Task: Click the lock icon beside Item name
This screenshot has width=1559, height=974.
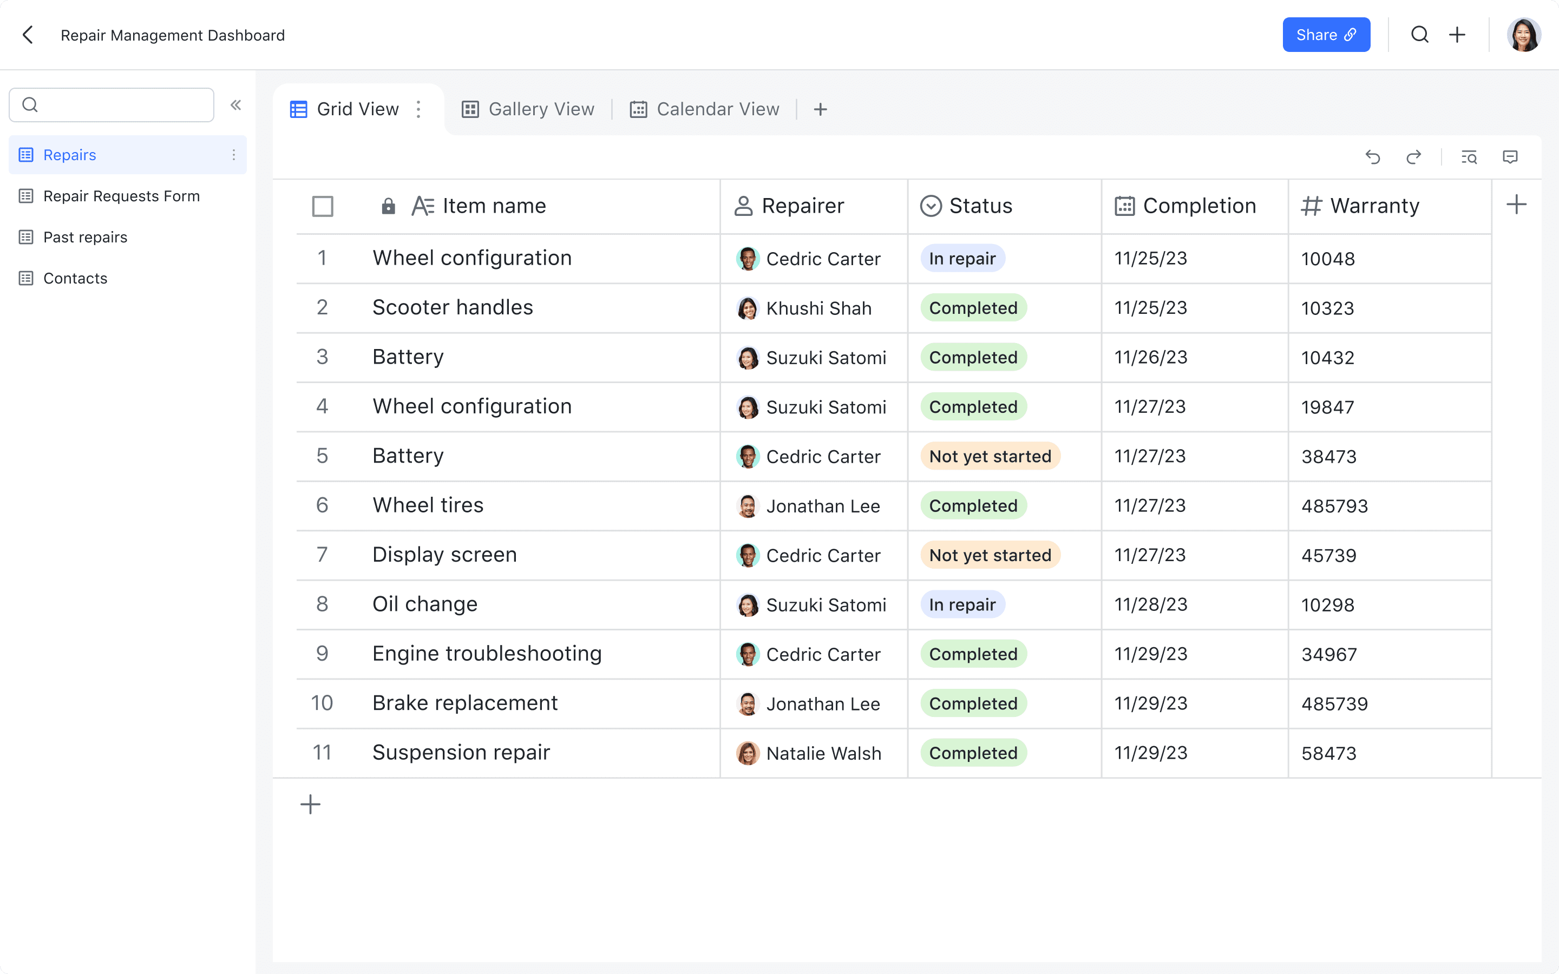Action: click(388, 206)
